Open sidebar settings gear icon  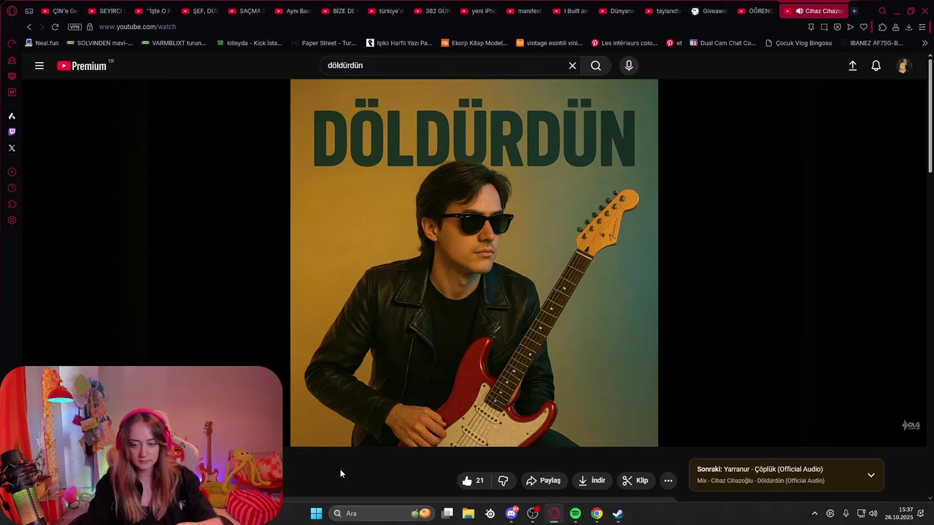(12, 220)
